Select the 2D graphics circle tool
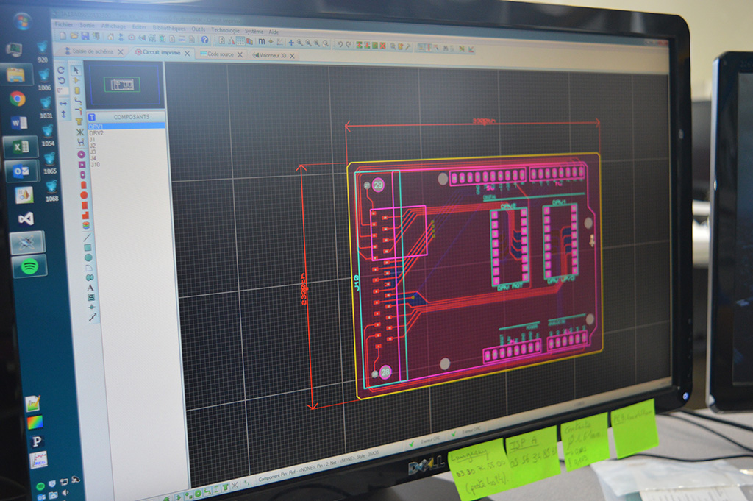 [x=88, y=257]
